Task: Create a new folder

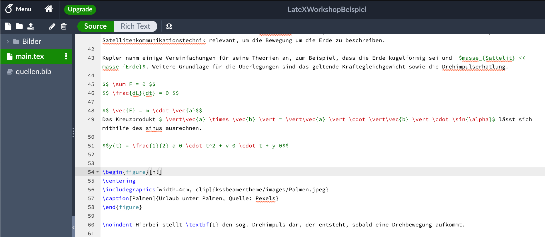Action: (x=19, y=26)
